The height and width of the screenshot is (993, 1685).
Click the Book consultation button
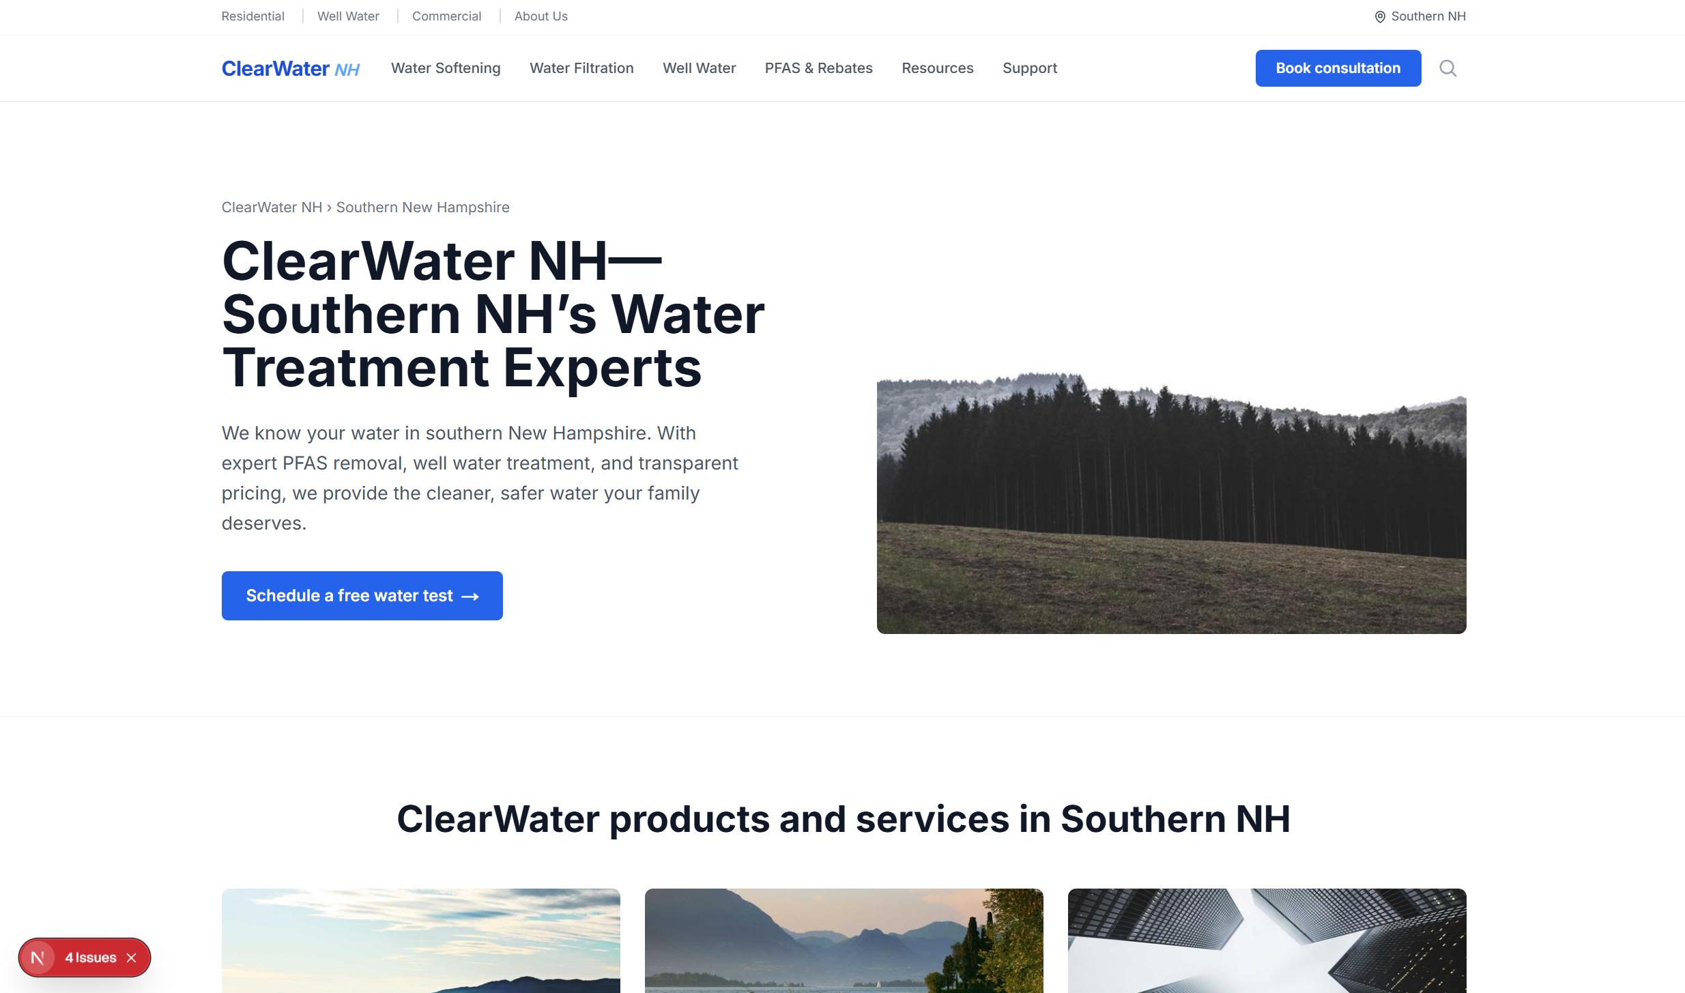1338,68
